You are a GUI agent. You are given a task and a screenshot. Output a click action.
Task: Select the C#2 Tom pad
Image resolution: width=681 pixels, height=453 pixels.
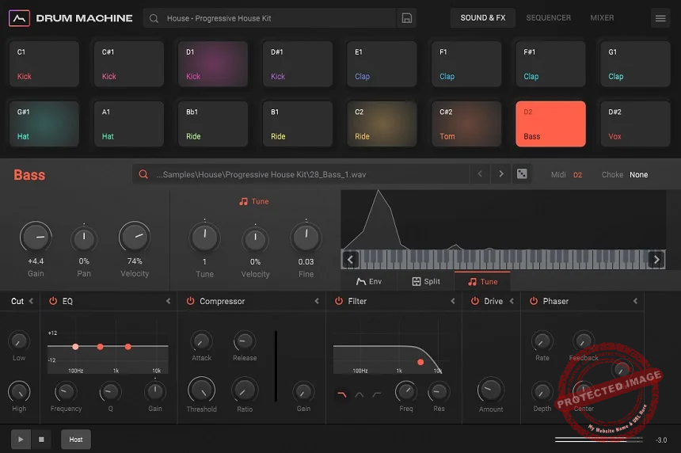466,124
